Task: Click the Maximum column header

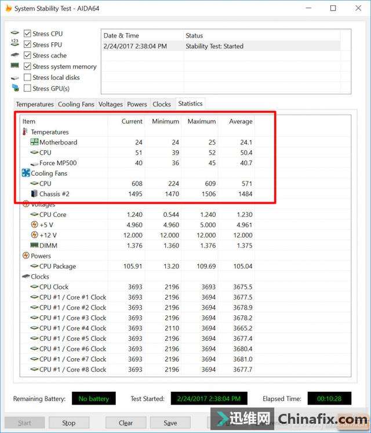Action: click(199, 121)
